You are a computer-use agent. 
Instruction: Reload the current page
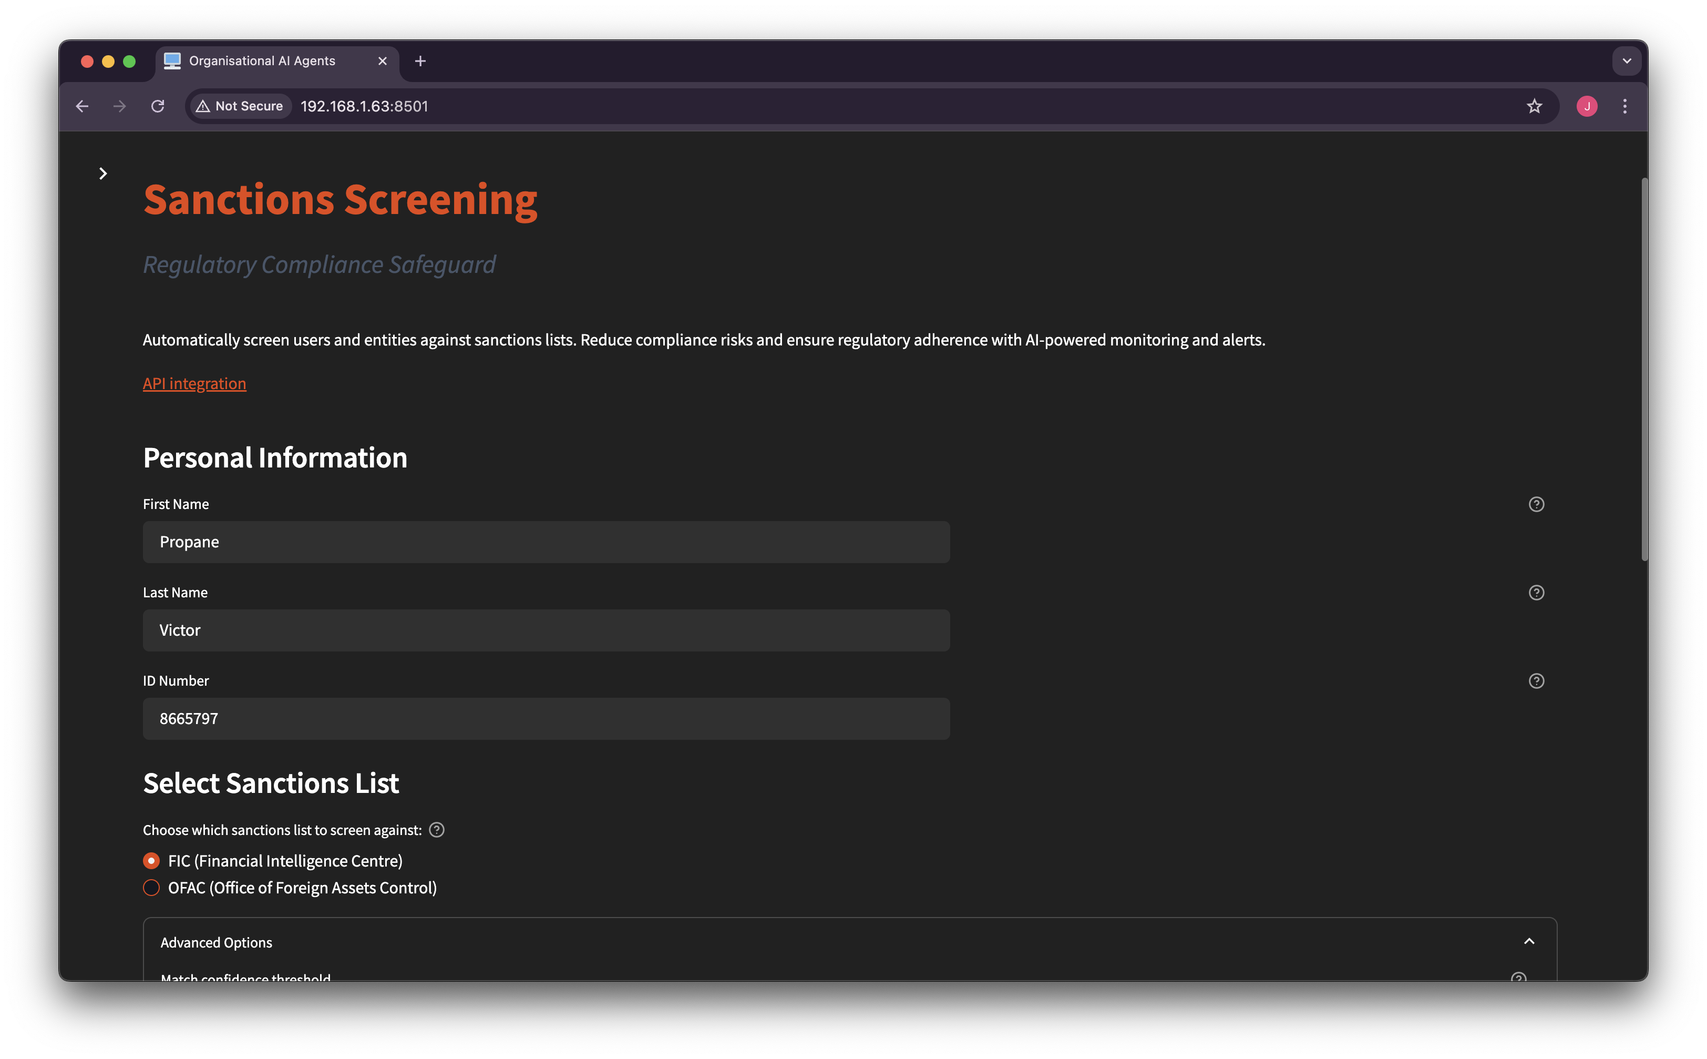point(158,106)
